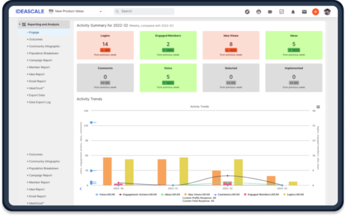Image resolution: width=346 pixels, height=216 pixels.
Task: Click the search magnifier icon
Action: pos(117,12)
